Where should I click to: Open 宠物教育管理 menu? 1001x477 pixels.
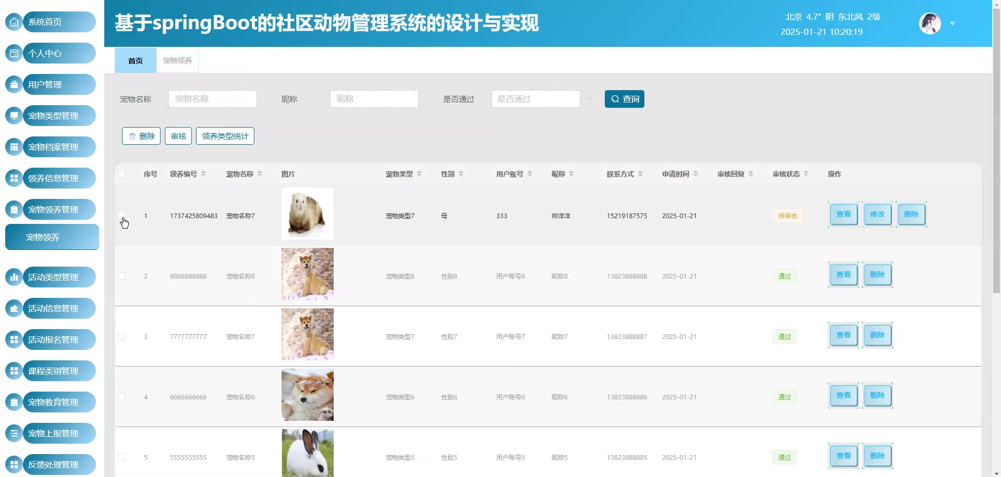(59, 402)
